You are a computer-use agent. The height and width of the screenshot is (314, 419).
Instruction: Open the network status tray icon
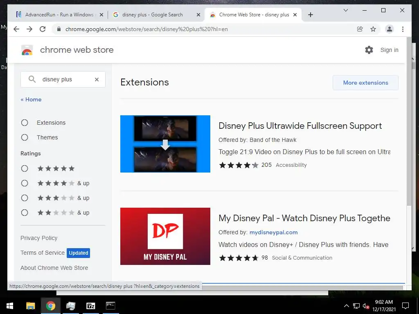pos(356,306)
